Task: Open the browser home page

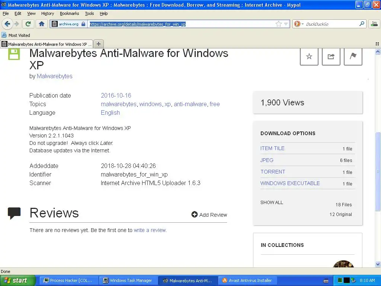Action: [x=42, y=24]
